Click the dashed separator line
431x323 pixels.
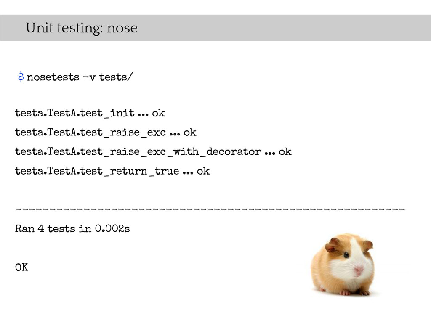click(x=210, y=209)
